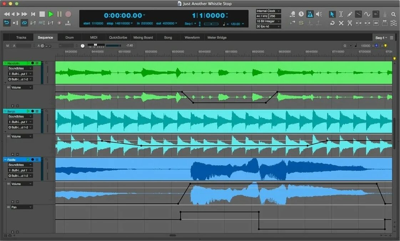The width and height of the screenshot is (400, 241).
Task: Adjust the blue tempo slider
Action: click(212, 24)
